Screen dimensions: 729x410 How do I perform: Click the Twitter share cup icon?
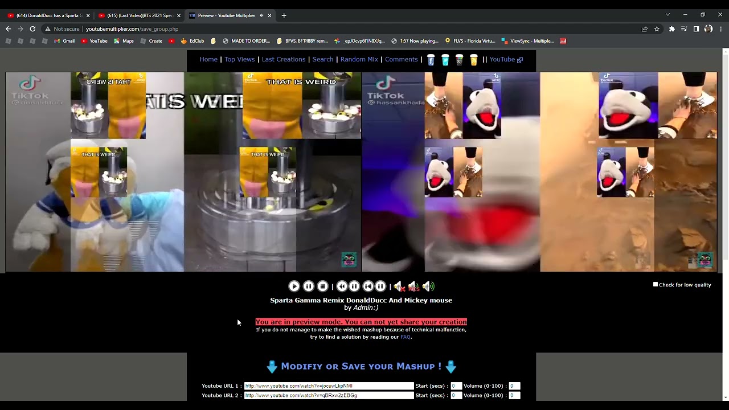tap(445, 60)
